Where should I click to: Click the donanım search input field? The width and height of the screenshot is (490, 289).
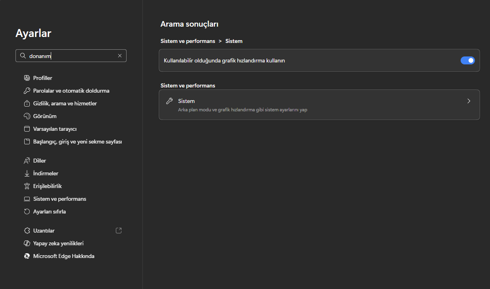coord(71,56)
